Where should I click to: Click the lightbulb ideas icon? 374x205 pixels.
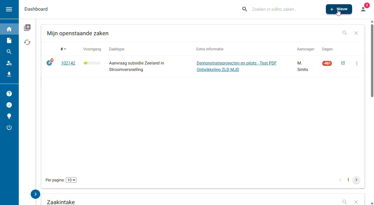(9, 116)
